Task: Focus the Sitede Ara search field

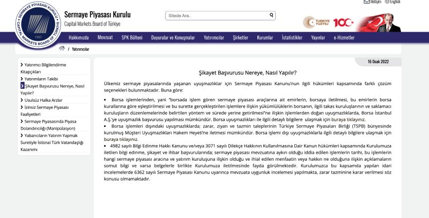Action: click(x=220, y=16)
